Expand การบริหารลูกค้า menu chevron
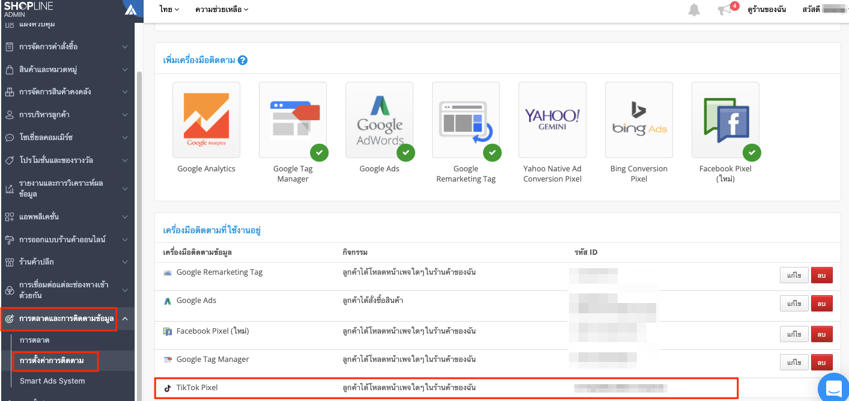The image size is (849, 401). [x=125, y=114]
